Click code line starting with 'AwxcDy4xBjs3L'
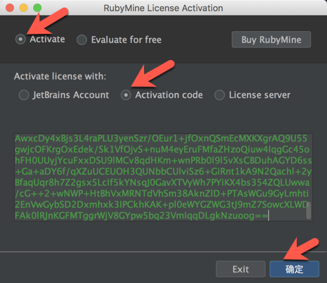327x283 pixels. 161,139
